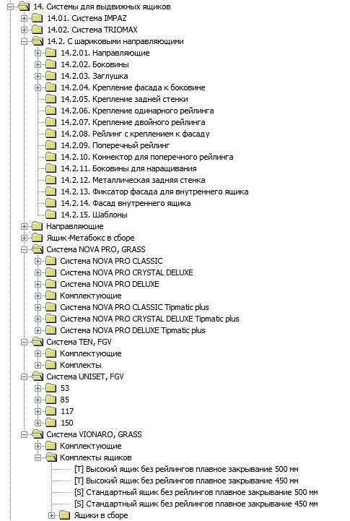Click folder icon of 14.01. Система IMPAZ
Viewport: 350px width, 521px height.
pyautogui.click(x=37, y=18)
